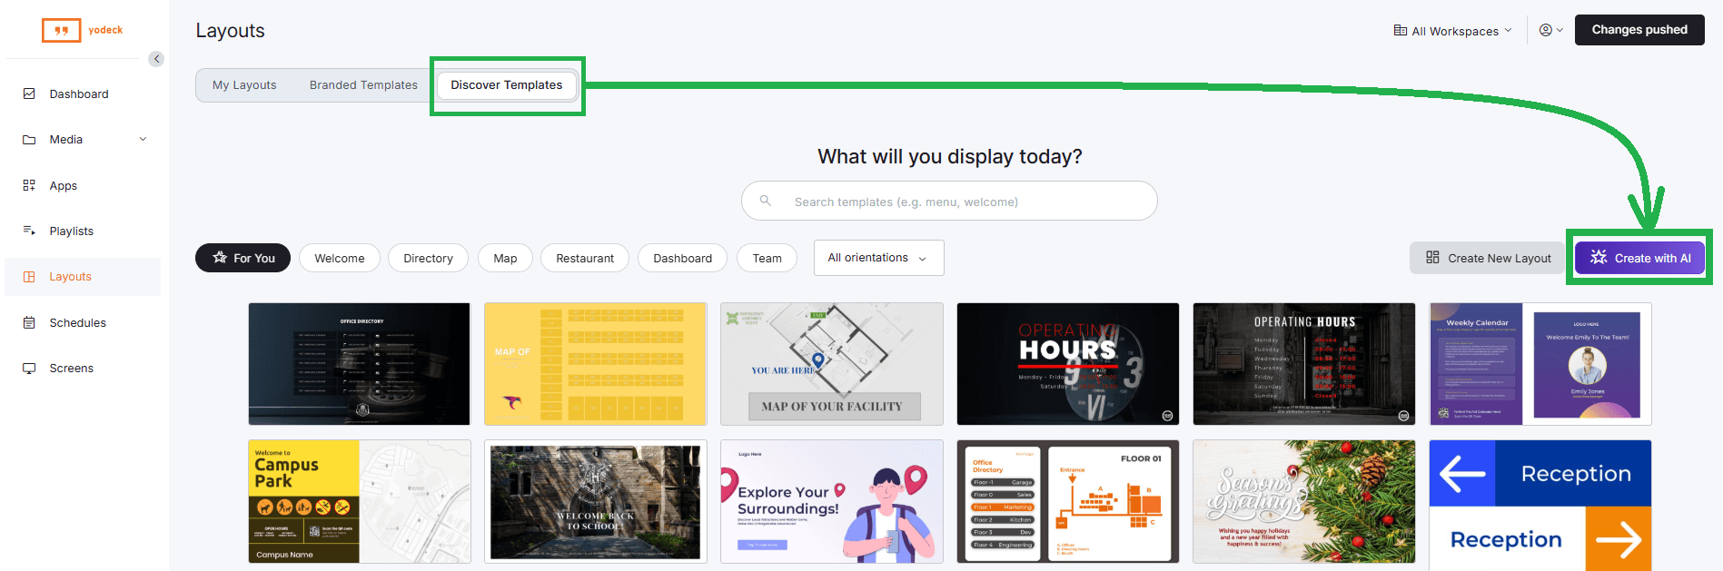Filter templates by Directory category
1723x571 pixels.
click(428, 258)
